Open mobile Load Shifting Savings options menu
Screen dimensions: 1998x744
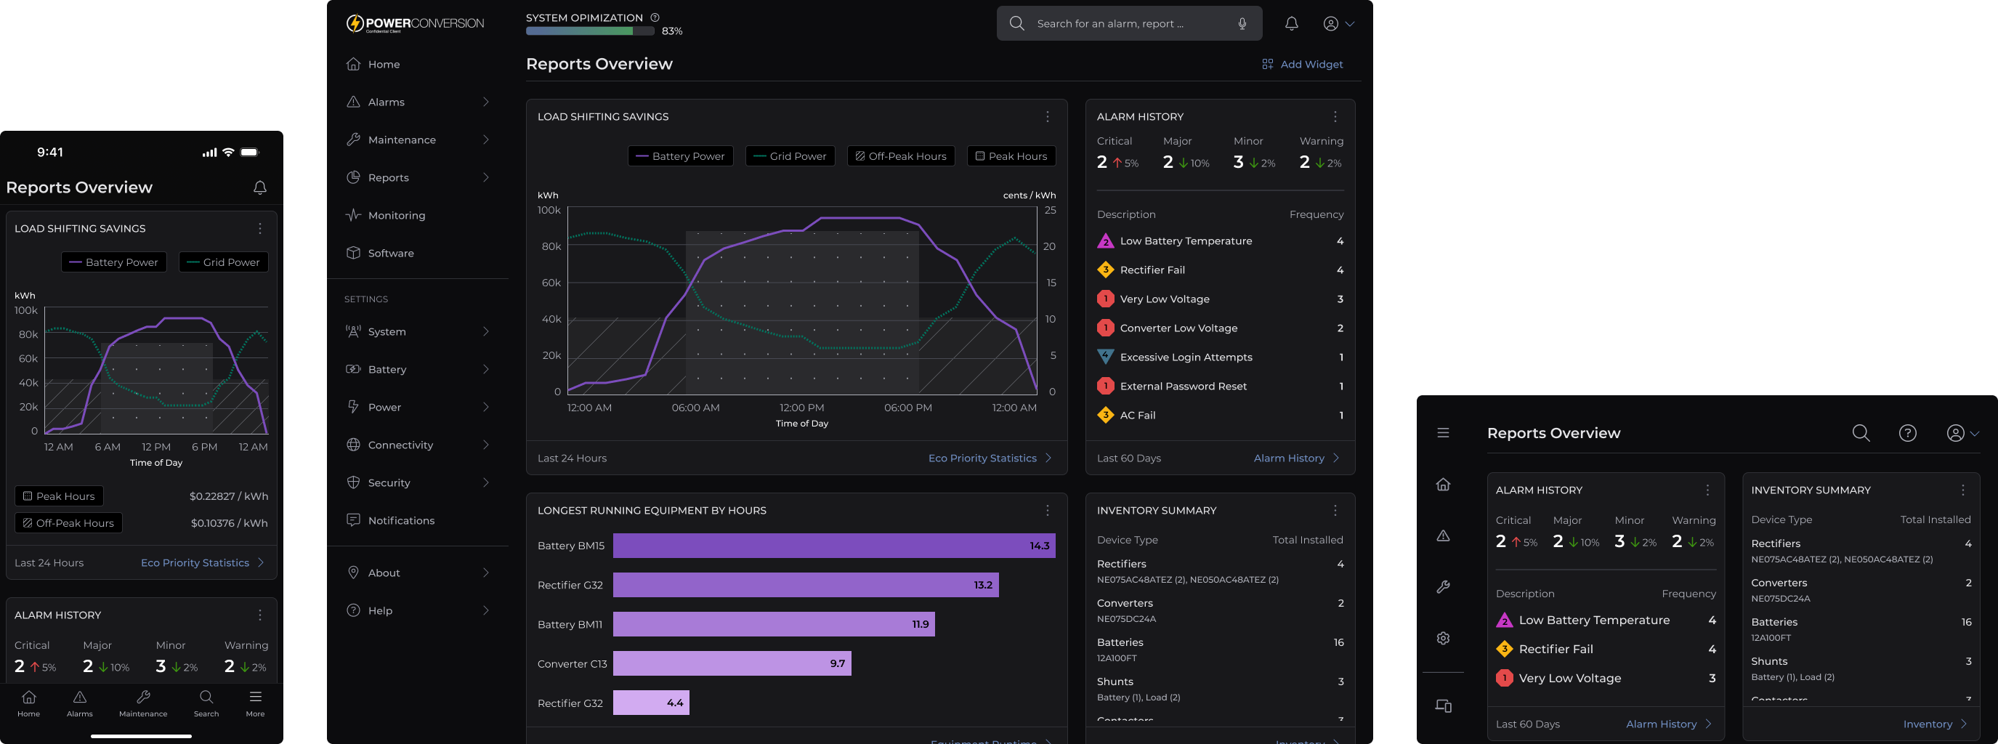(x=260, y=228)
